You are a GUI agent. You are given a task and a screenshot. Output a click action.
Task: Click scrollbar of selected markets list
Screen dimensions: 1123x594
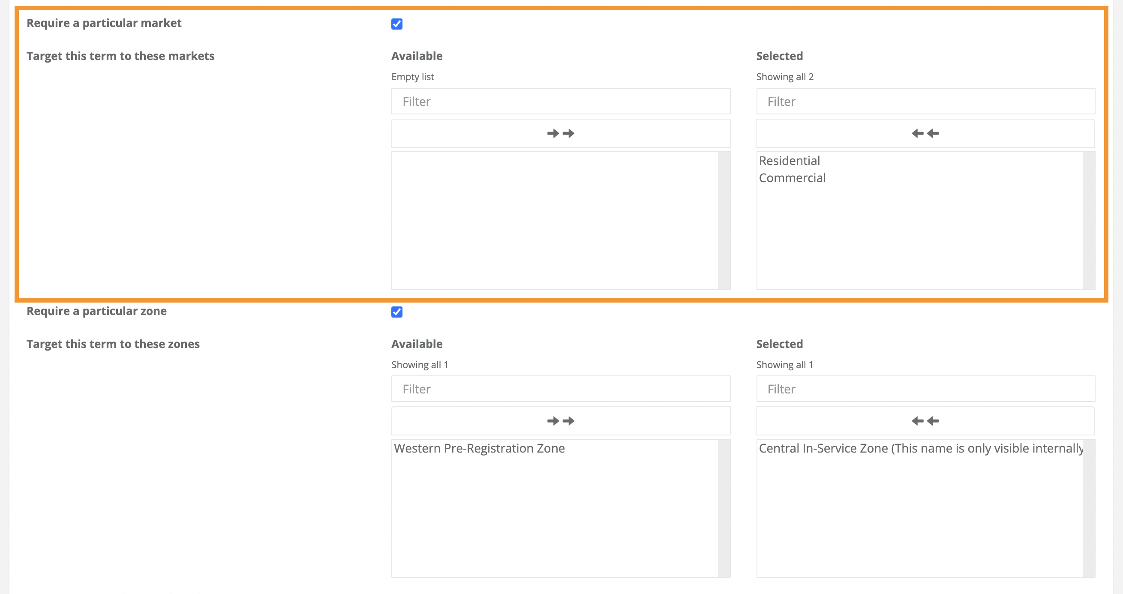1089,221
